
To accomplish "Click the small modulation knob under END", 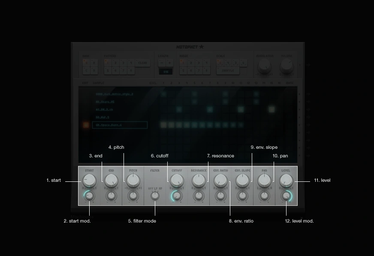I will point(111,196).
